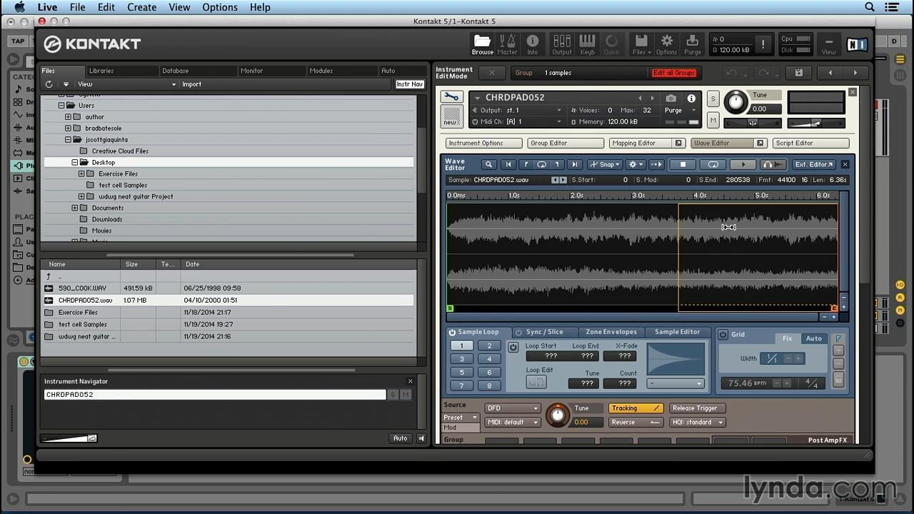Open the HQI: standard dropdown
Screen dimensions: 914x514
pos(698,422)
